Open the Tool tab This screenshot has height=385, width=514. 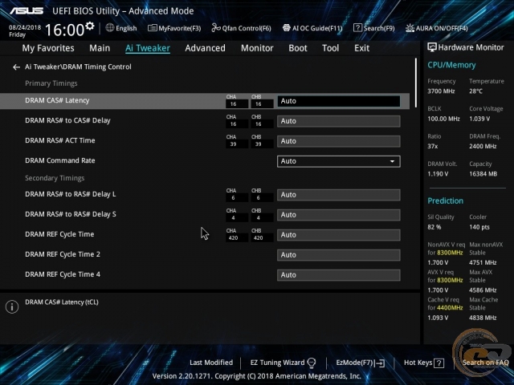[x=330, y=48]
